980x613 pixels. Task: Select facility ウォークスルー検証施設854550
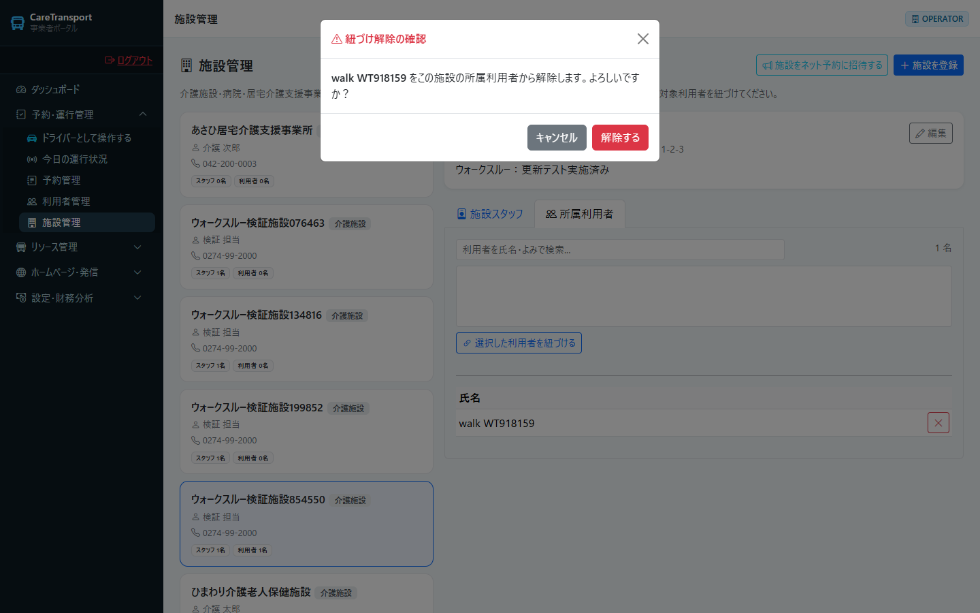point(306,524)
